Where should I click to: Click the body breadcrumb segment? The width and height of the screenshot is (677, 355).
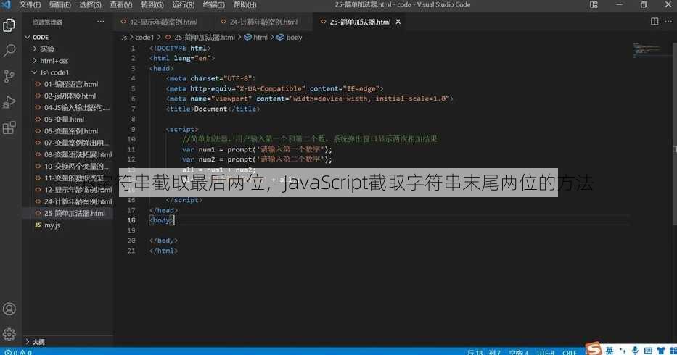pos(290,38)
